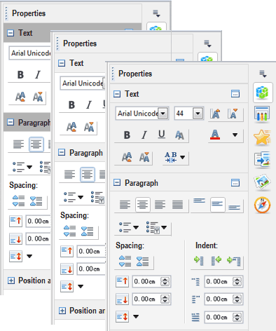Center align paragraph in middle panel
The height and width of the screenshot is (331, 276).
click(x=88, y=175)
